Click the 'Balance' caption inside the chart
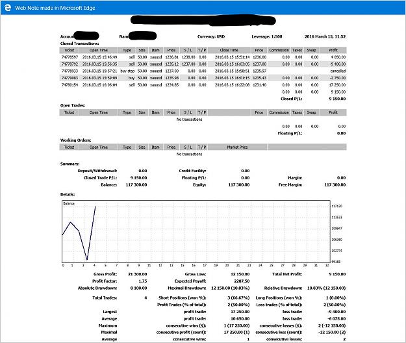 [69, 203]
